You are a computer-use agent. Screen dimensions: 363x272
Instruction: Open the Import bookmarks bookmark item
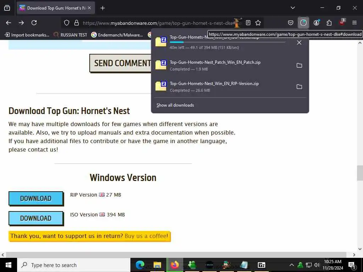tap(27, 35)
